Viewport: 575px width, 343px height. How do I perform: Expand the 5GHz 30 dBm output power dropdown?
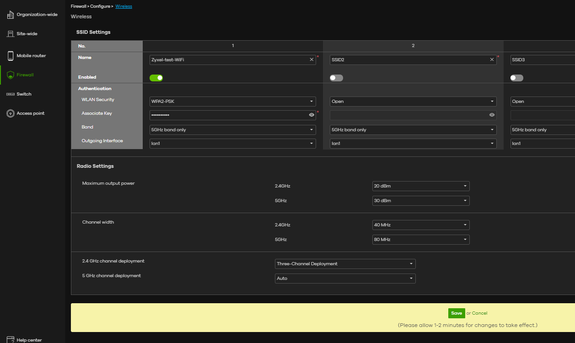(x=421, y=201)
